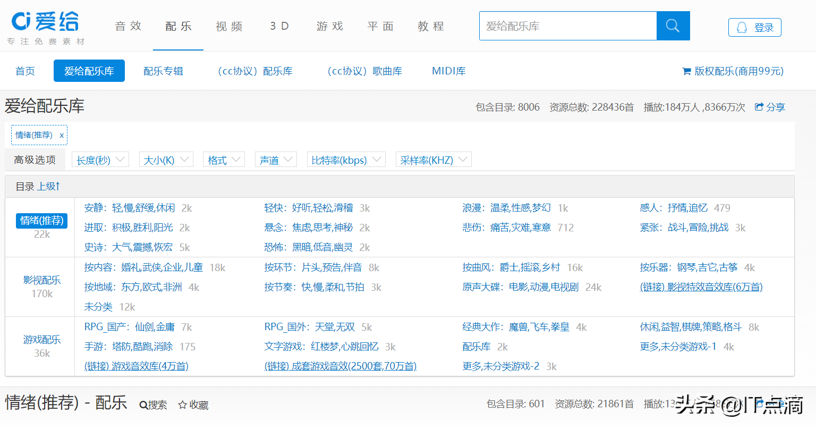Open 经典大作: 魔兽,飞车,拳皇 directory
Screen dimensions: 816x428
click(x=516, y=327)
